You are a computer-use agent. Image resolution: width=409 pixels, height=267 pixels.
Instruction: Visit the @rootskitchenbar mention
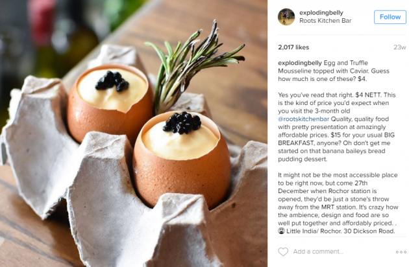click(x=304, y=119)
